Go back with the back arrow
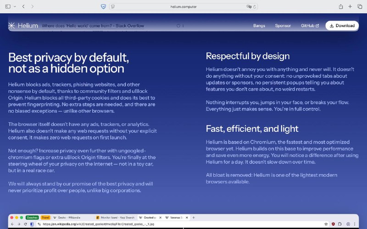367x229 pixels. [x=23, y=6]
